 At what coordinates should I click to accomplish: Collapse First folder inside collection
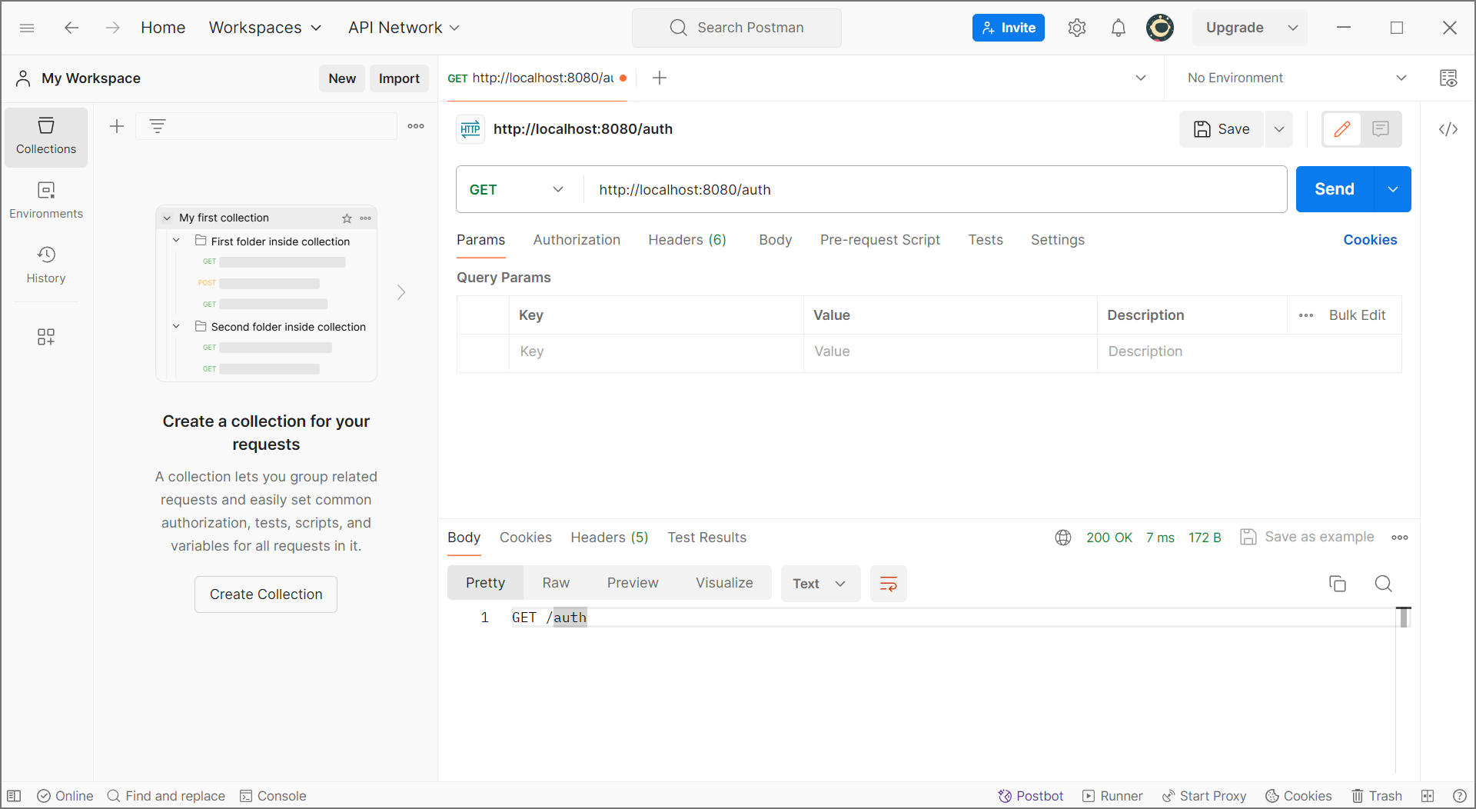[176, 241]
